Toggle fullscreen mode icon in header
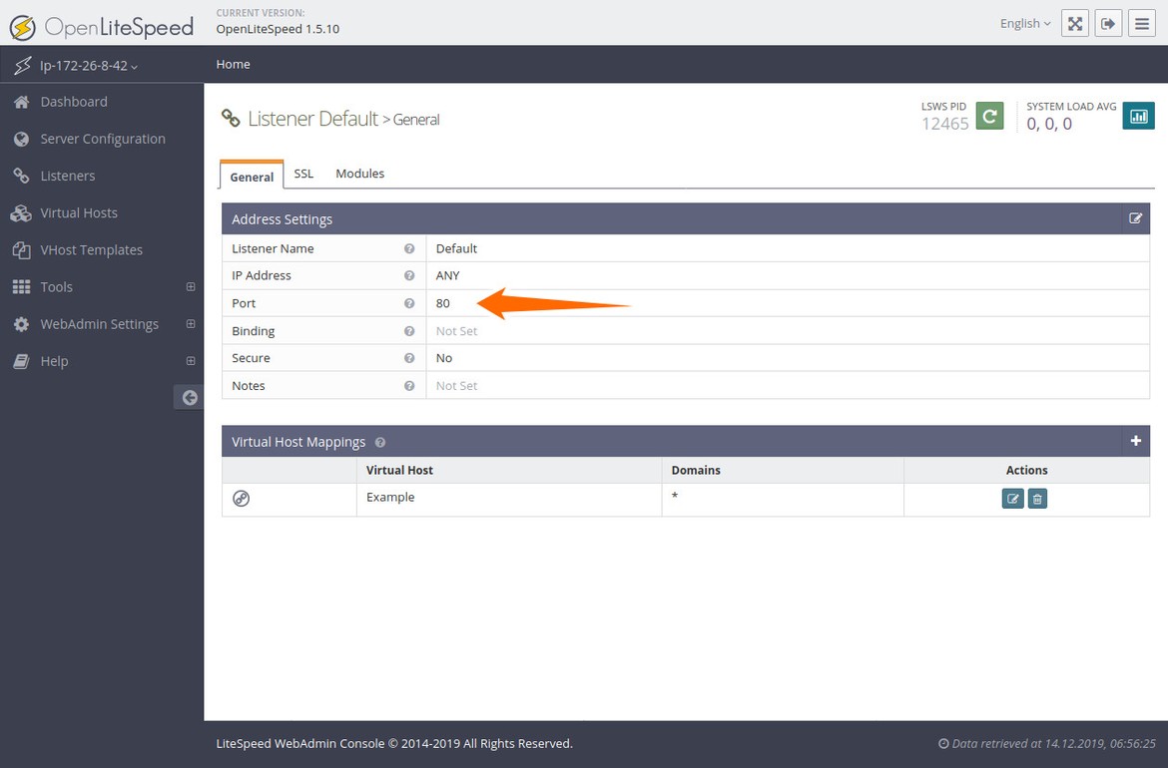This screenshot has height=768, width=1168. pos(1075,23)
